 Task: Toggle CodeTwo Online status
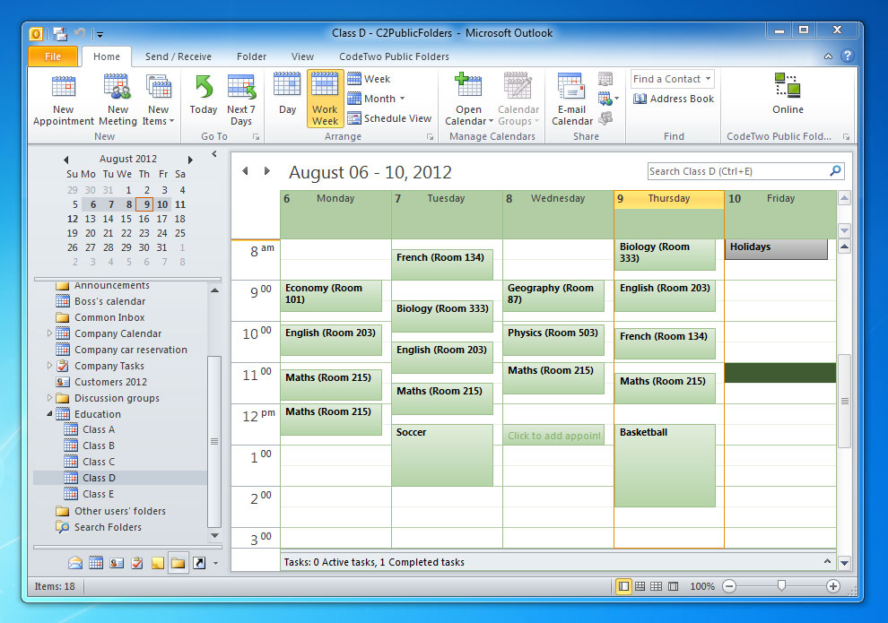[x=788, y=94]
